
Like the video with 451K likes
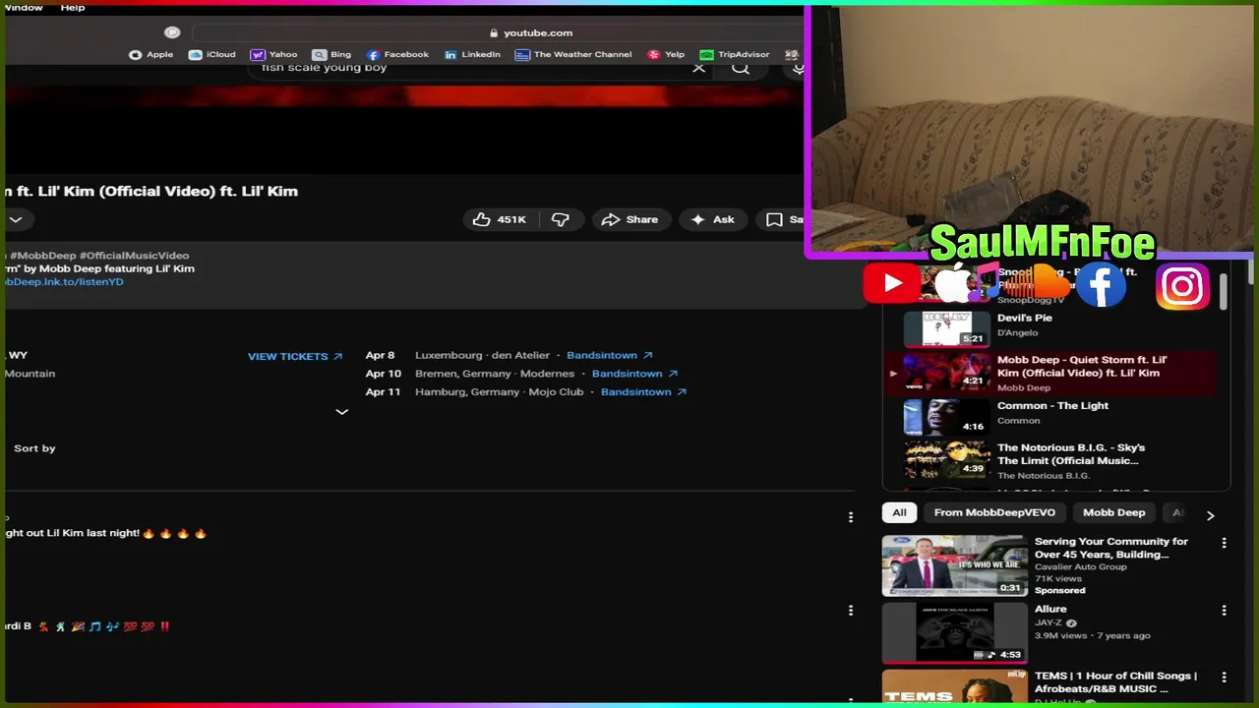coord(500,219)
